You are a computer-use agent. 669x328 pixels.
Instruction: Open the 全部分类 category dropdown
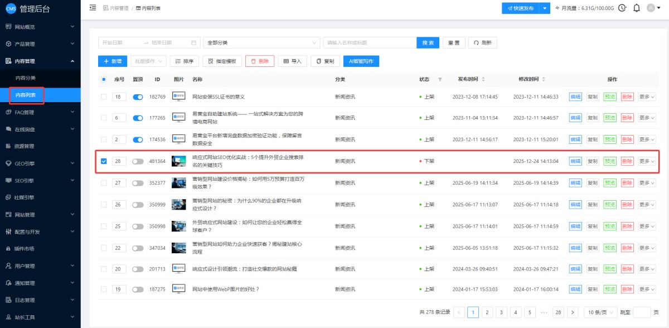point(261,43)
